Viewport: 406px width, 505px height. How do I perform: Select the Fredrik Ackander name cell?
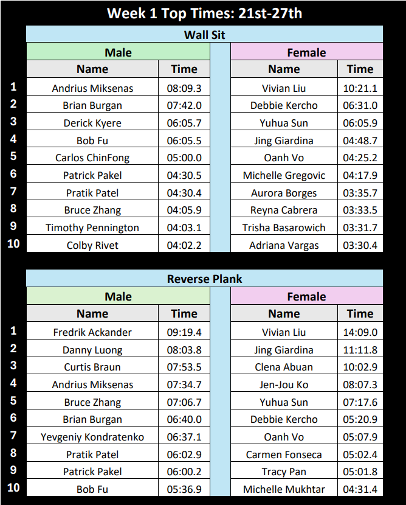(92, 332)
